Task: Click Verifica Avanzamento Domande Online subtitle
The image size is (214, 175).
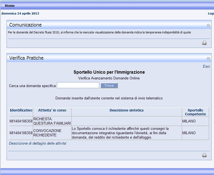Action: (x=109, y=78)
